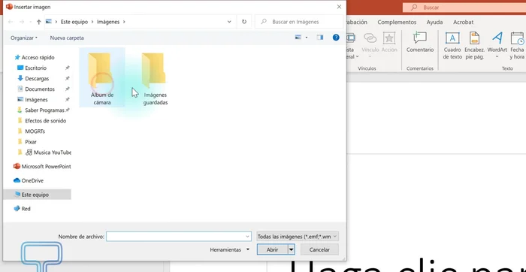Select Escritorio in quick access
This screenshot has width=526, height=272.
[x=35, y=68]
